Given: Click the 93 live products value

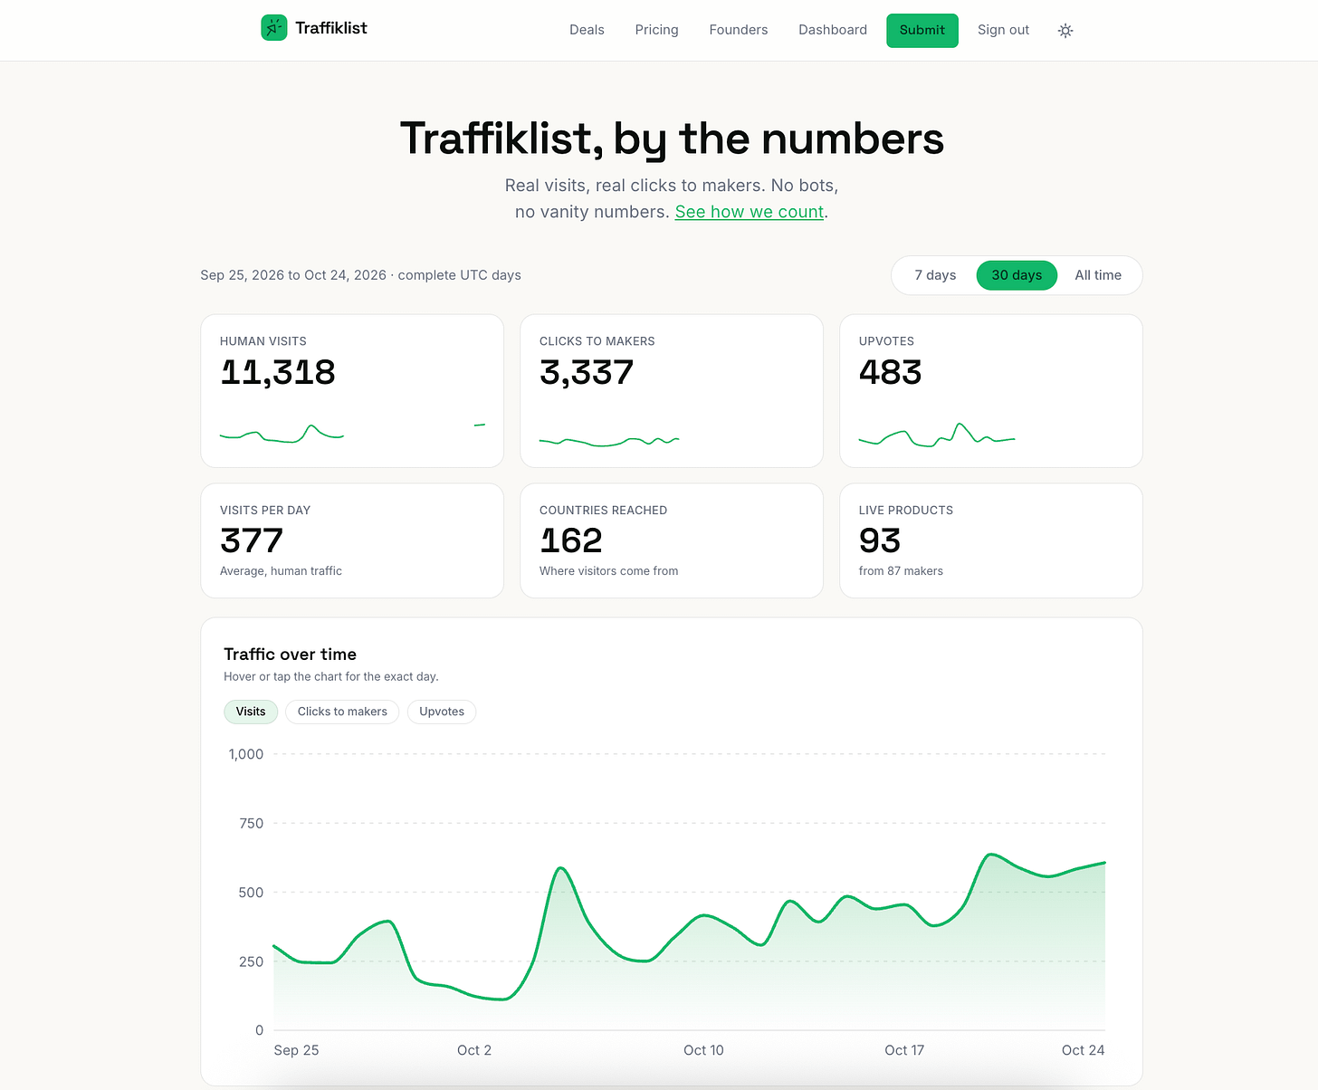Looking at the screenshot, I should (880, 540).
